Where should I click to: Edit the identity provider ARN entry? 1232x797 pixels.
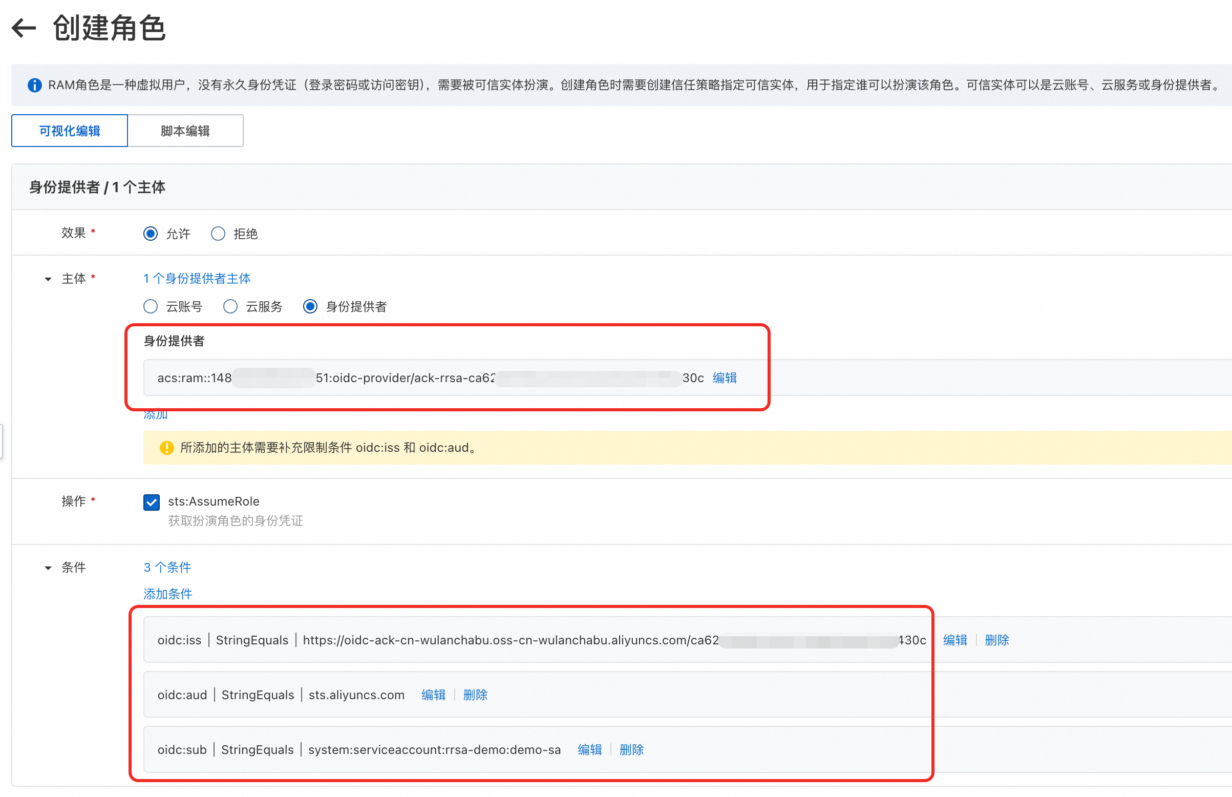click(x=725, y=378)
